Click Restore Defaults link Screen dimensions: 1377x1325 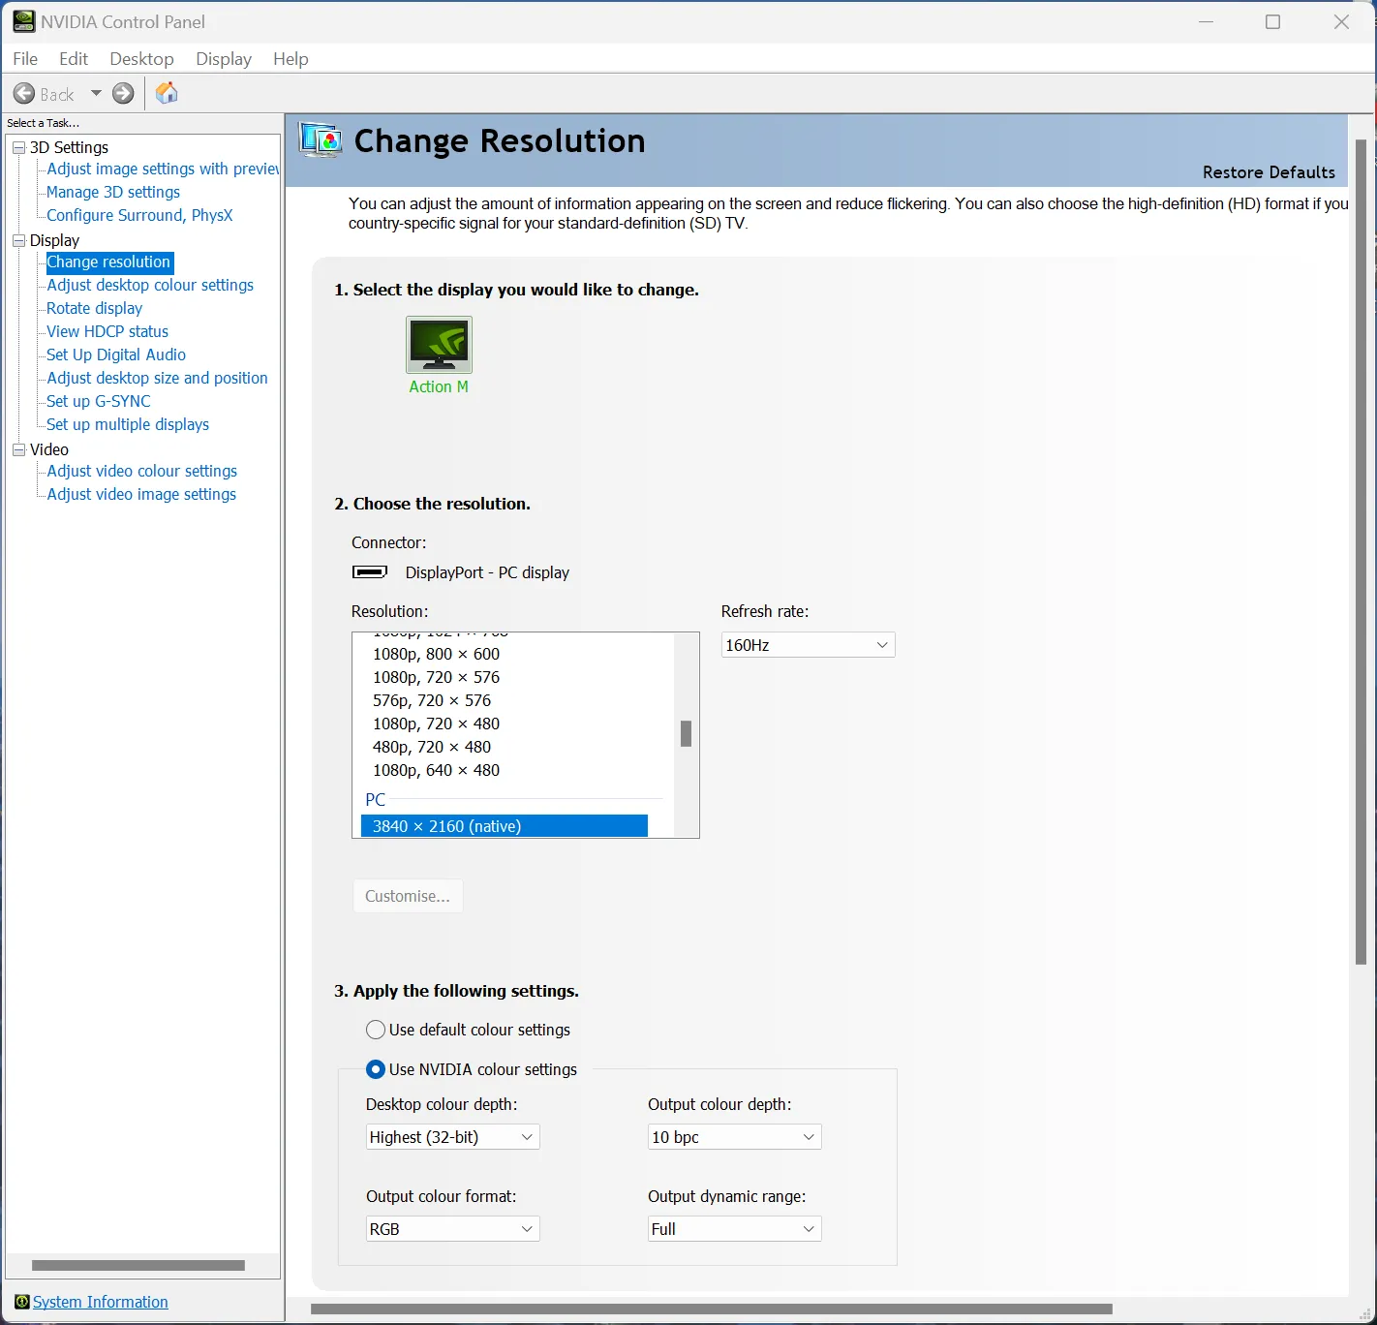(1269, 172)
